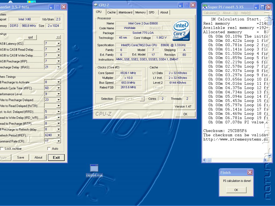This screenshot has width=275, height=206.
Task: Click the Name field Intel Core 2 Duo E8600
Action: 143,23
